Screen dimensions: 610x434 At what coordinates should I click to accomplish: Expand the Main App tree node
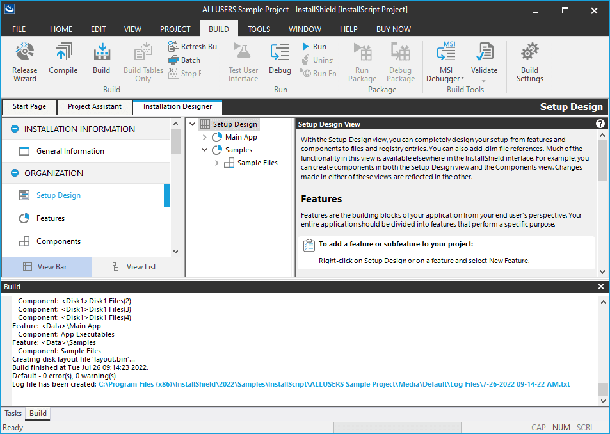tap(204, 137)
